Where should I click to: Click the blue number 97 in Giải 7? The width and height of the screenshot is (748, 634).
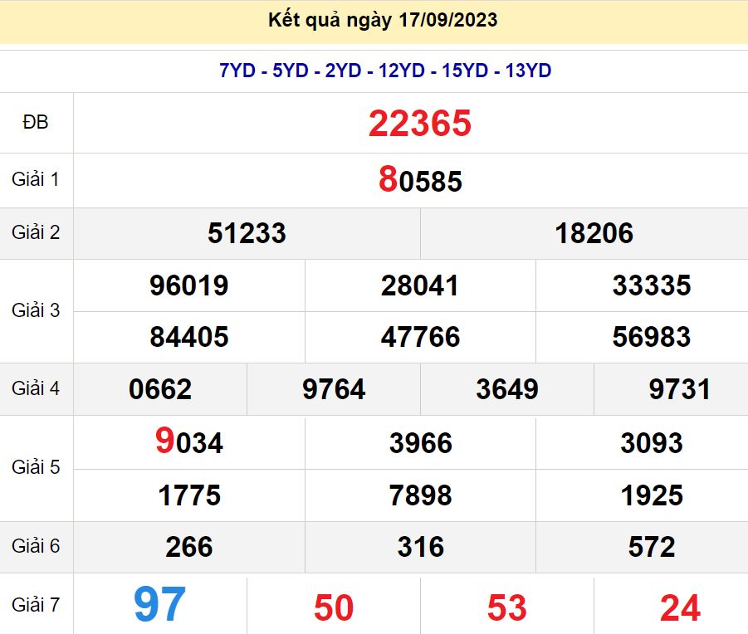160,605
